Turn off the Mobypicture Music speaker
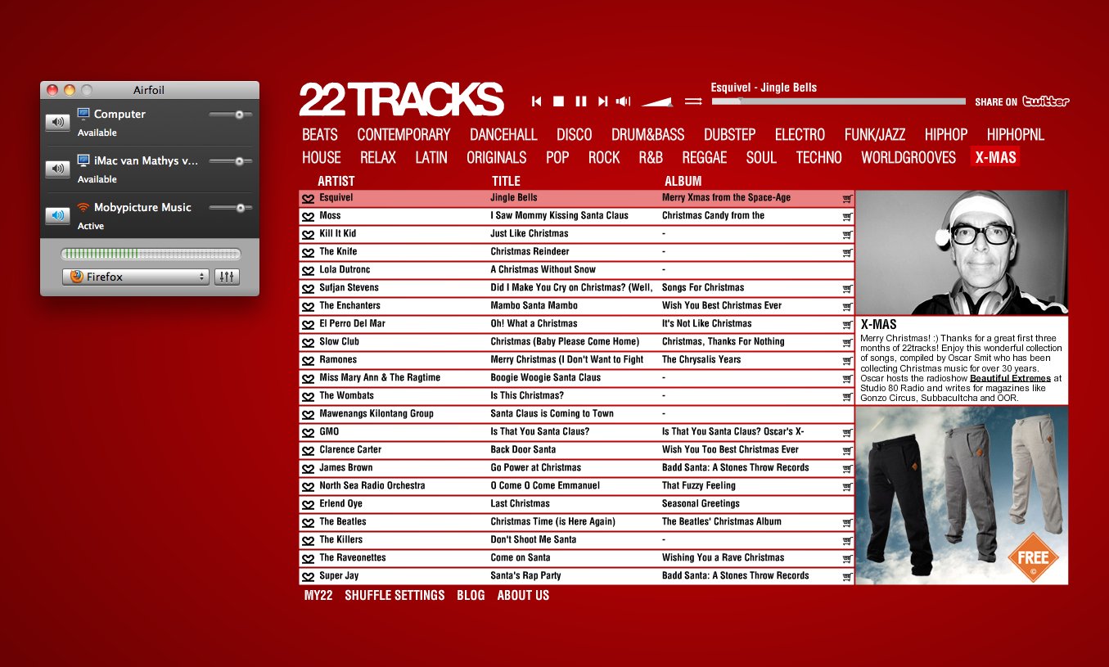The width and height of the screenshot is (1109, 667). click(x=57, y=216)
